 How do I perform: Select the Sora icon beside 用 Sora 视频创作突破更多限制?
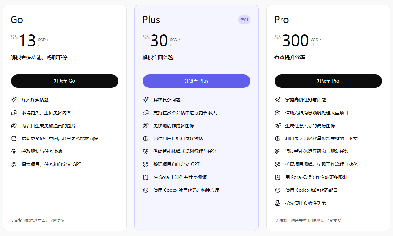point(278,177)
